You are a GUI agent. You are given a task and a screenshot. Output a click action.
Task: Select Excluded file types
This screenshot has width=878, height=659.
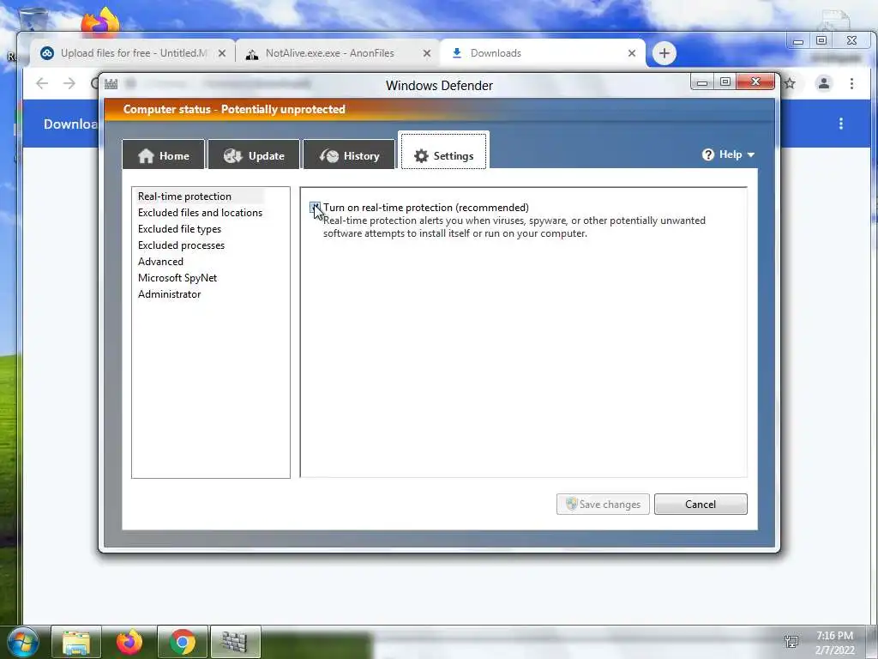pos(179,228)
